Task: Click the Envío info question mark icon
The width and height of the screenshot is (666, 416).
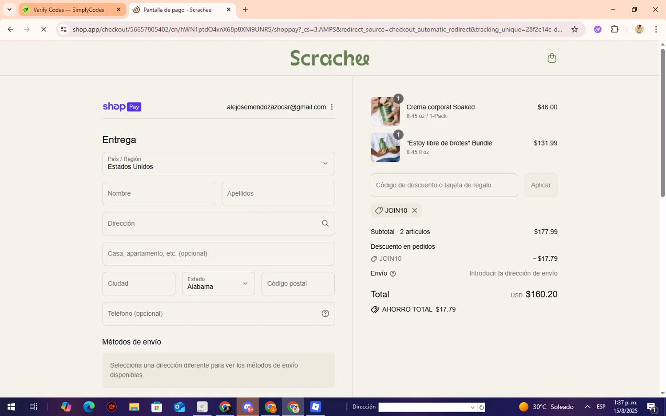Action: pyautogui.click(x=392, y=274)
